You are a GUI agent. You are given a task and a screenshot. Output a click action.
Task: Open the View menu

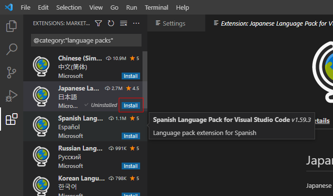(96, 7)
